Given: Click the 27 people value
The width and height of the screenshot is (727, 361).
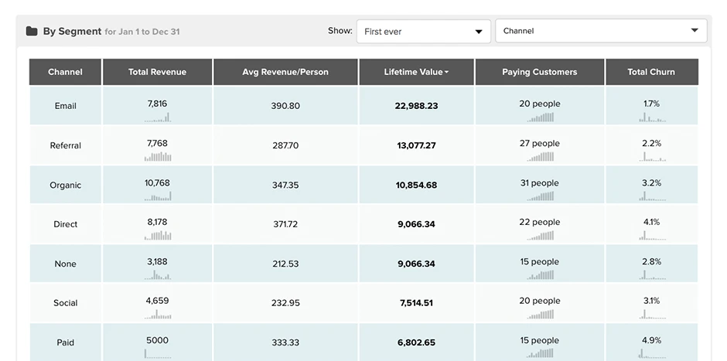Looking at the screenshot, I should pos(540,143).
